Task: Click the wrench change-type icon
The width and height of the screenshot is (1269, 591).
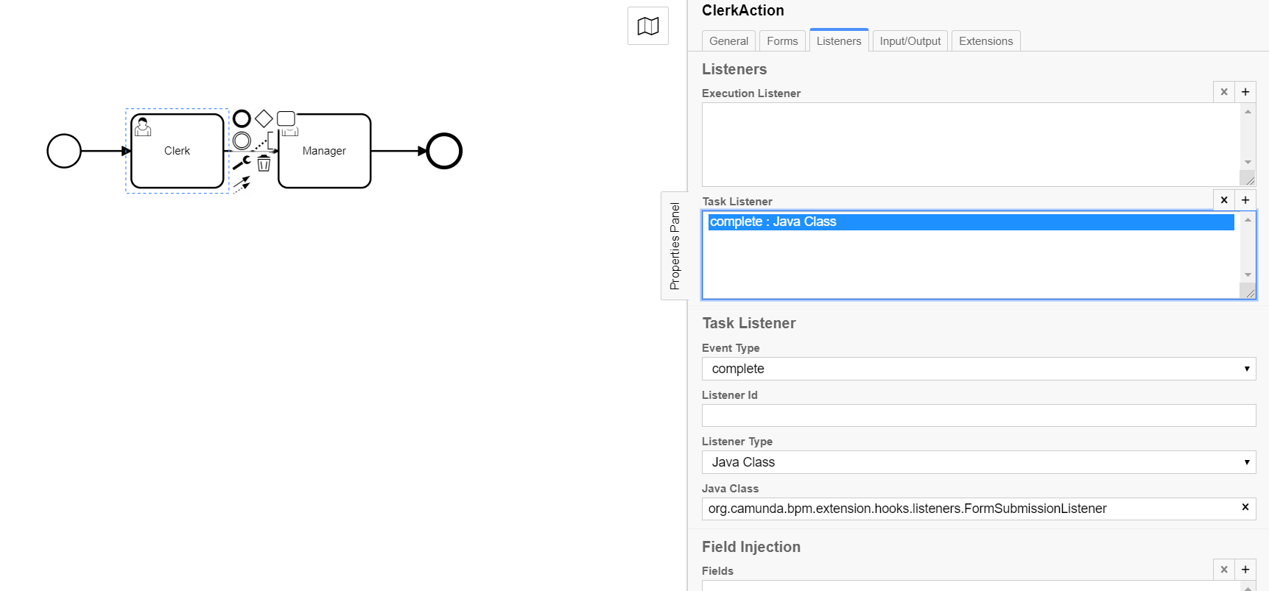Action: pyautogui.click(x=242, y=163)
